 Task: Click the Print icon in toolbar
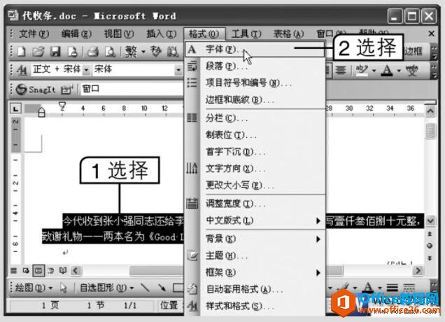(93, 52)
